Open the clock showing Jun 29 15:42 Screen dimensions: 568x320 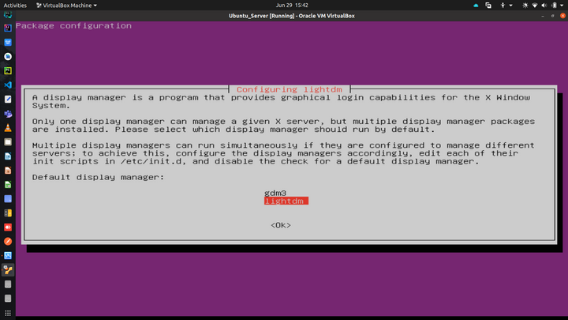click(x=292, y=5)
